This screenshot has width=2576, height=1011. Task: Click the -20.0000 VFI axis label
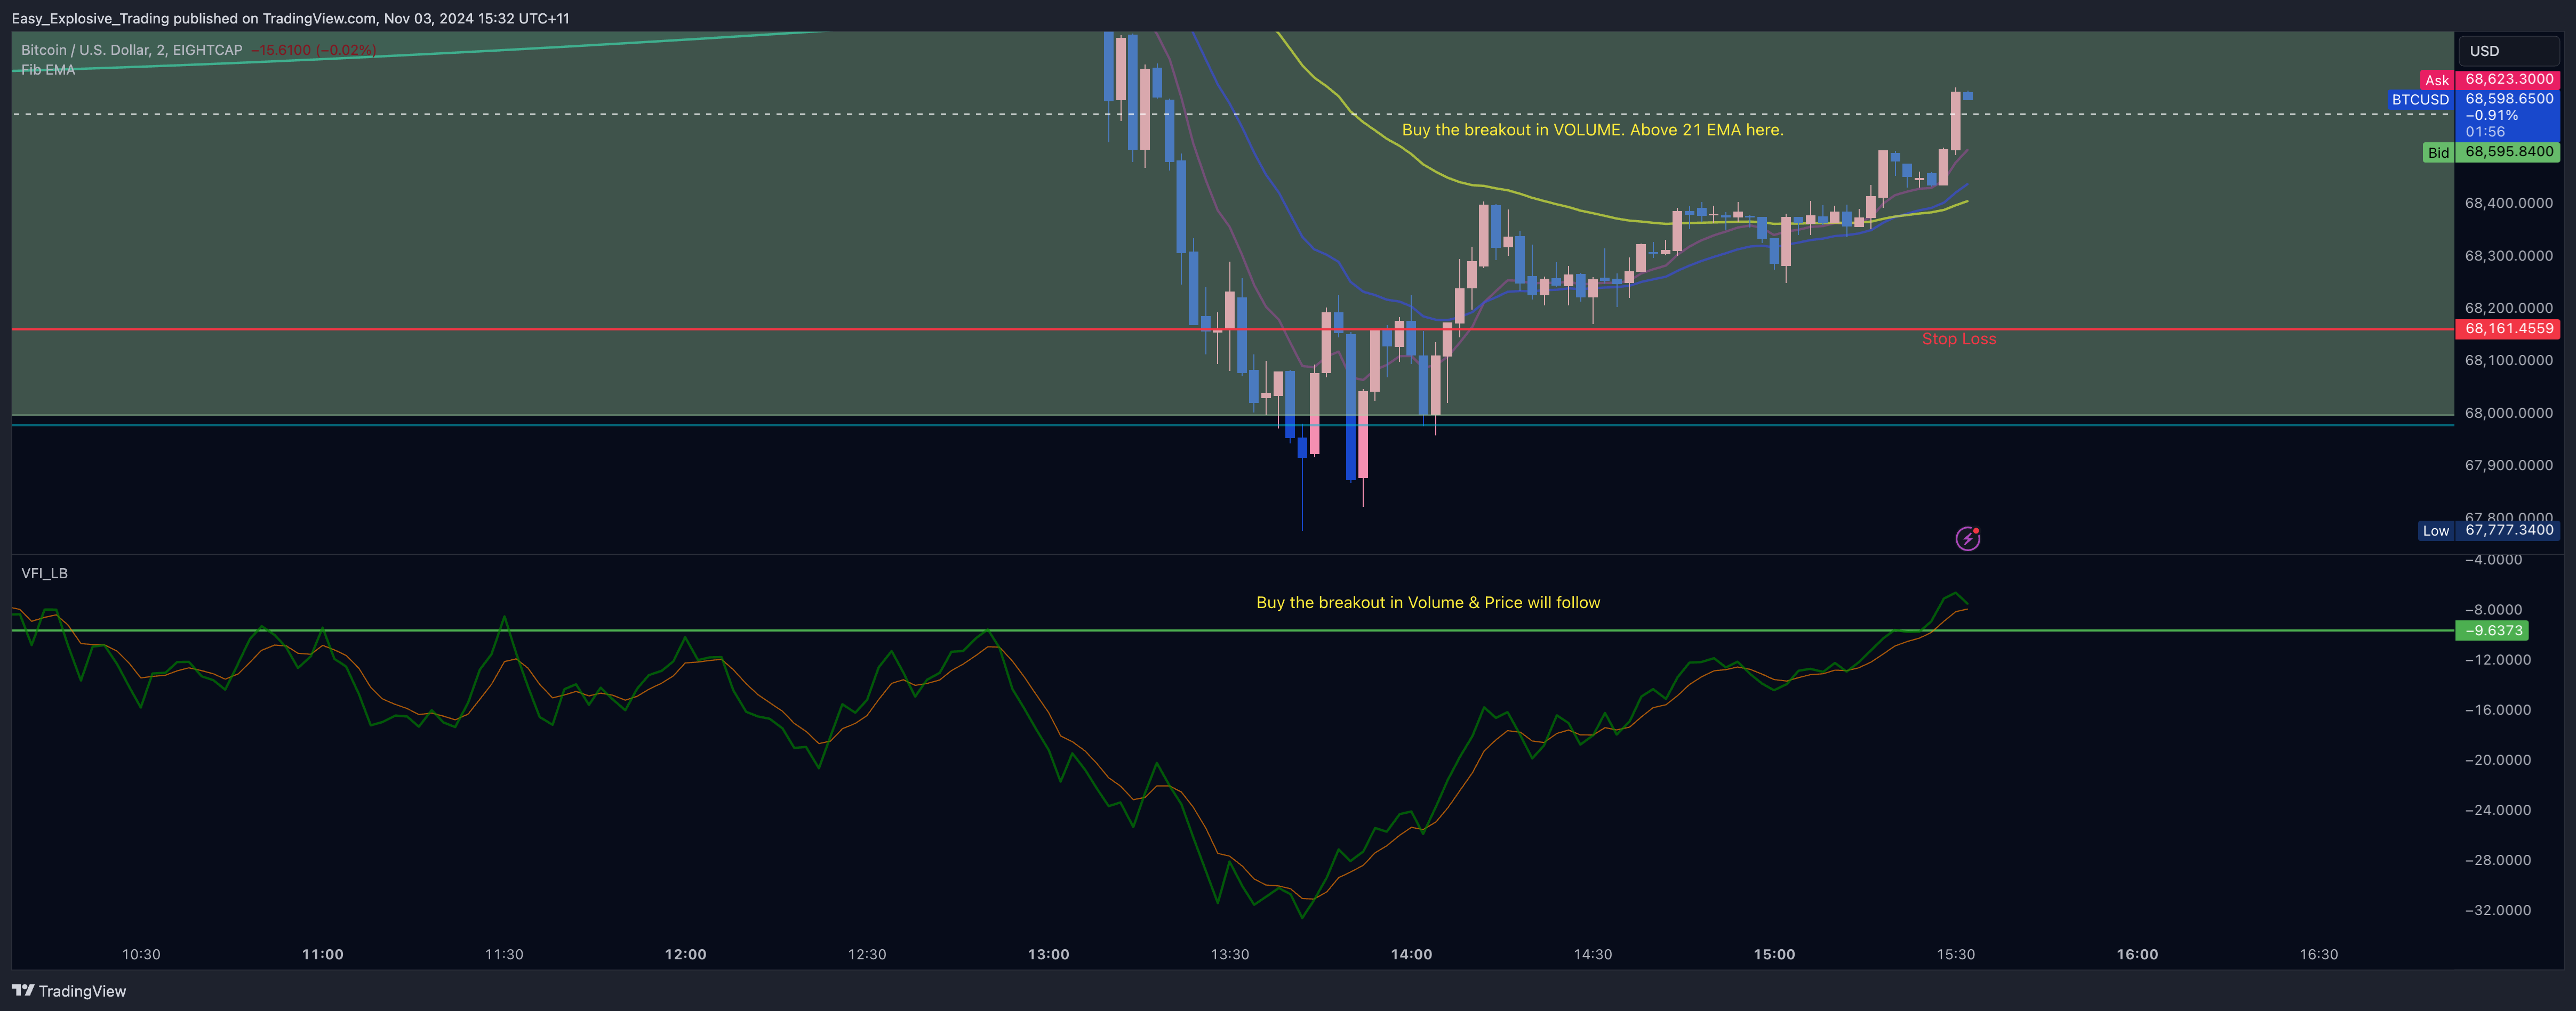(x=2498, y=760)
